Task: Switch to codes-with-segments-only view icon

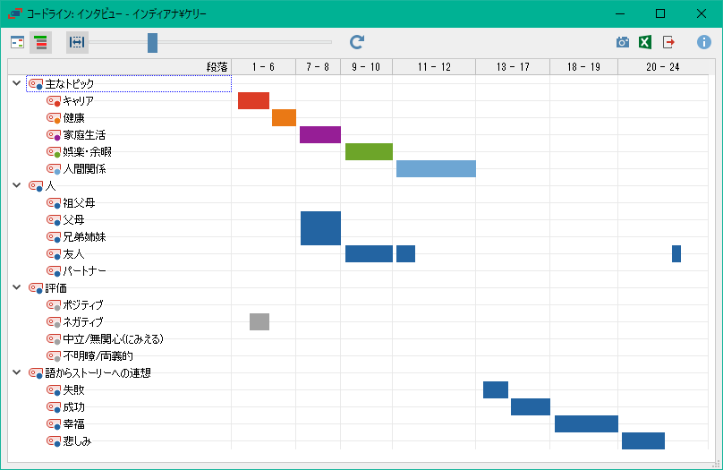Action: tap(18, 42)
